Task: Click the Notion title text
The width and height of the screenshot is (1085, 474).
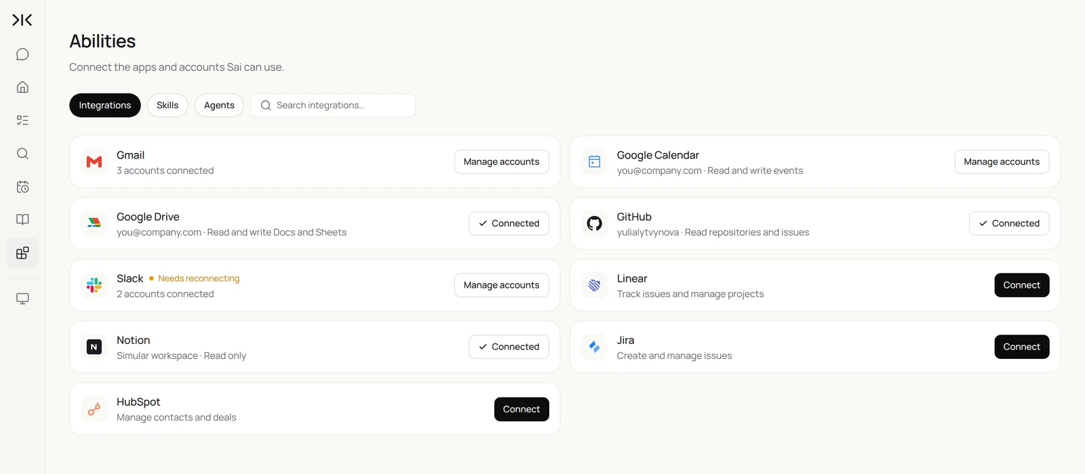Action: pyautogui.click(x=133, y=340)
